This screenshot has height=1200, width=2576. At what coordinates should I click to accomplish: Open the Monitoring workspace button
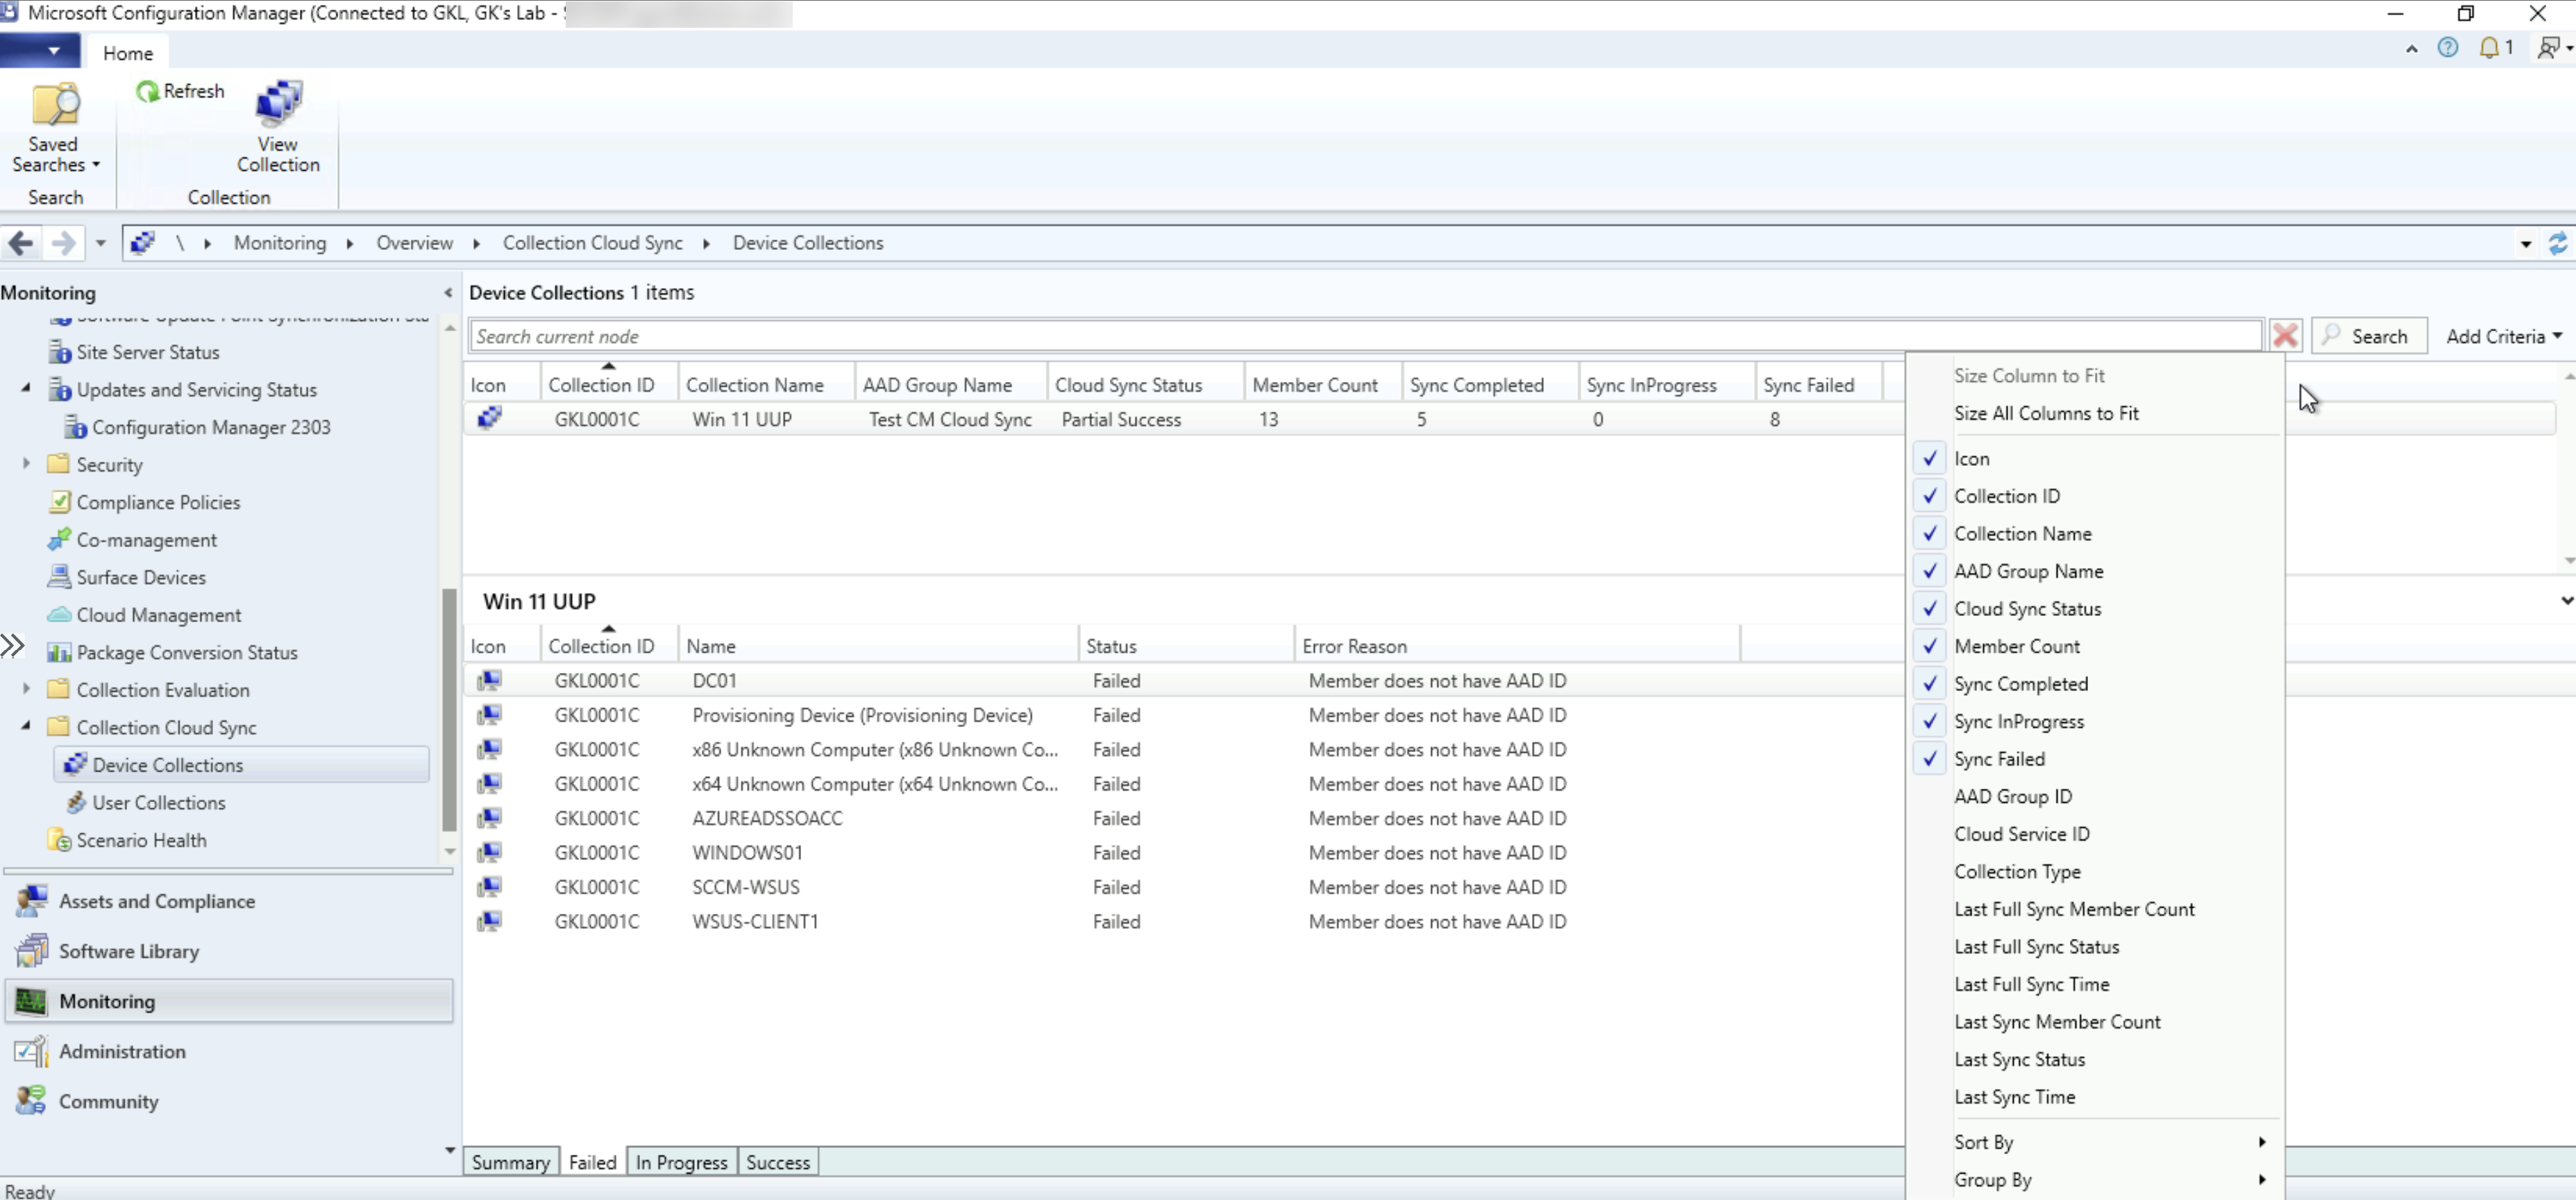(x=229, y=1002)
